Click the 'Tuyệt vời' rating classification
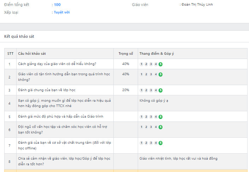 click(62, 12)
